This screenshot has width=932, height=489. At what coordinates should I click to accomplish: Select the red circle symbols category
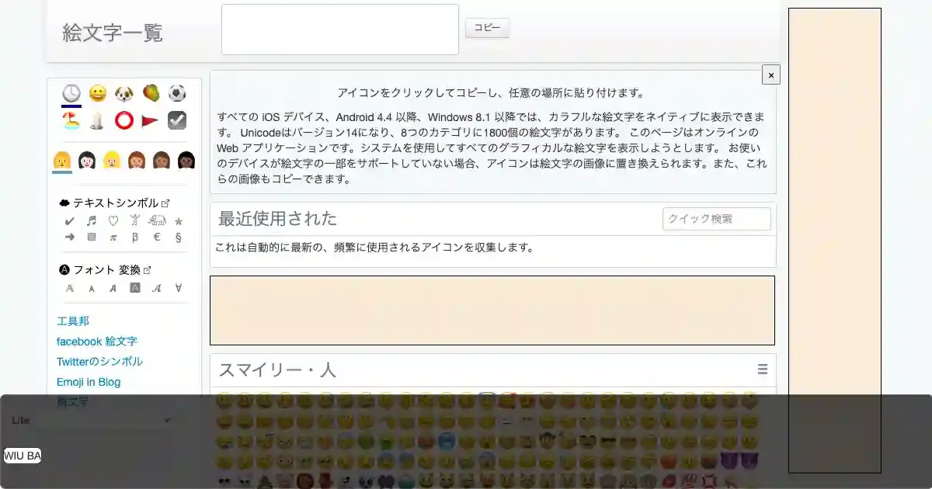coord(124,120)
